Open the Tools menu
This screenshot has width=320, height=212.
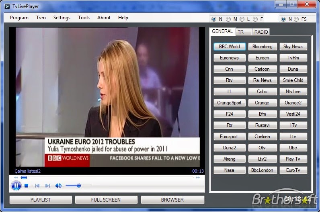[x=84, y=18]
